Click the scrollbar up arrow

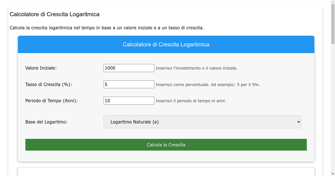click(333, 2)
